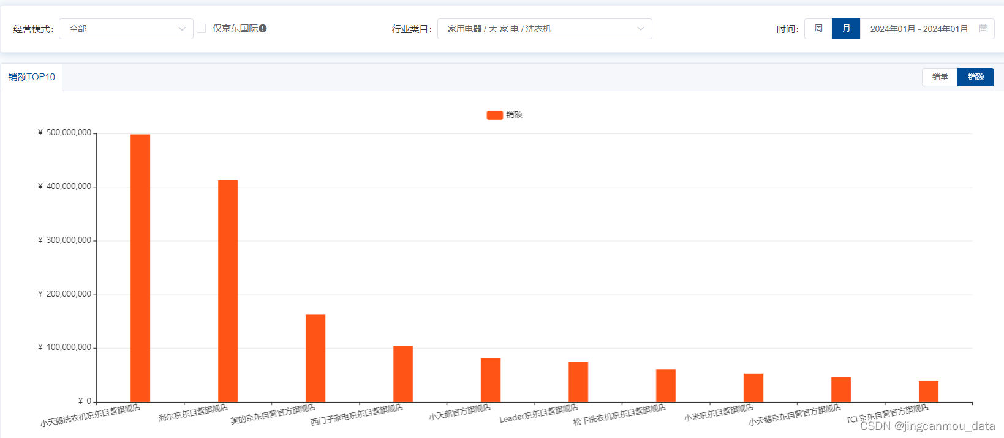1004x438 pixels.
Task: Click the 海尔京东自营旗舰店 x-axis label
Action: tap(193, 413)
